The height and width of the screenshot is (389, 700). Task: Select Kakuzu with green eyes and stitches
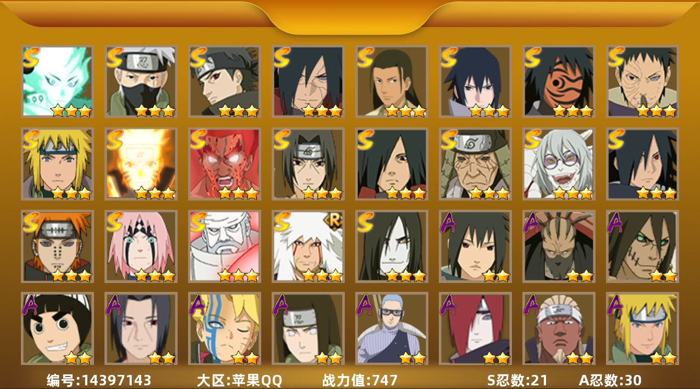pos(643,246)
